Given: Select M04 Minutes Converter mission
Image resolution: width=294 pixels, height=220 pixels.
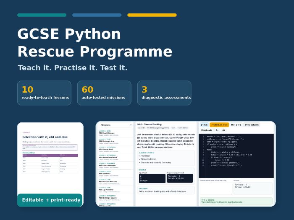Looking at the screenshot, I should click(x=115, y=157).
